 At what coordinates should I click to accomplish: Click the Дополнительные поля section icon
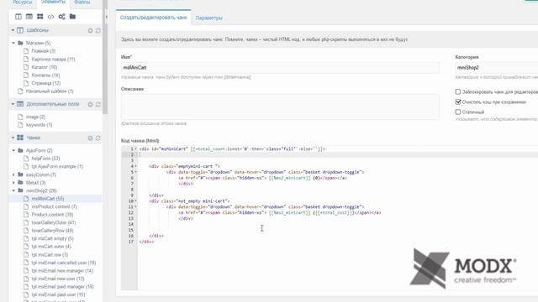point(20,104)
